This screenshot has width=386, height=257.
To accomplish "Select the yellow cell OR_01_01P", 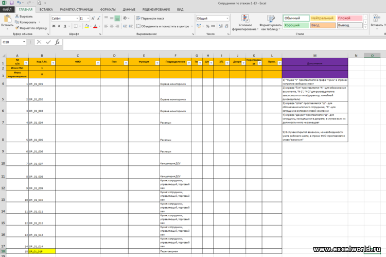I will point(42,251).
